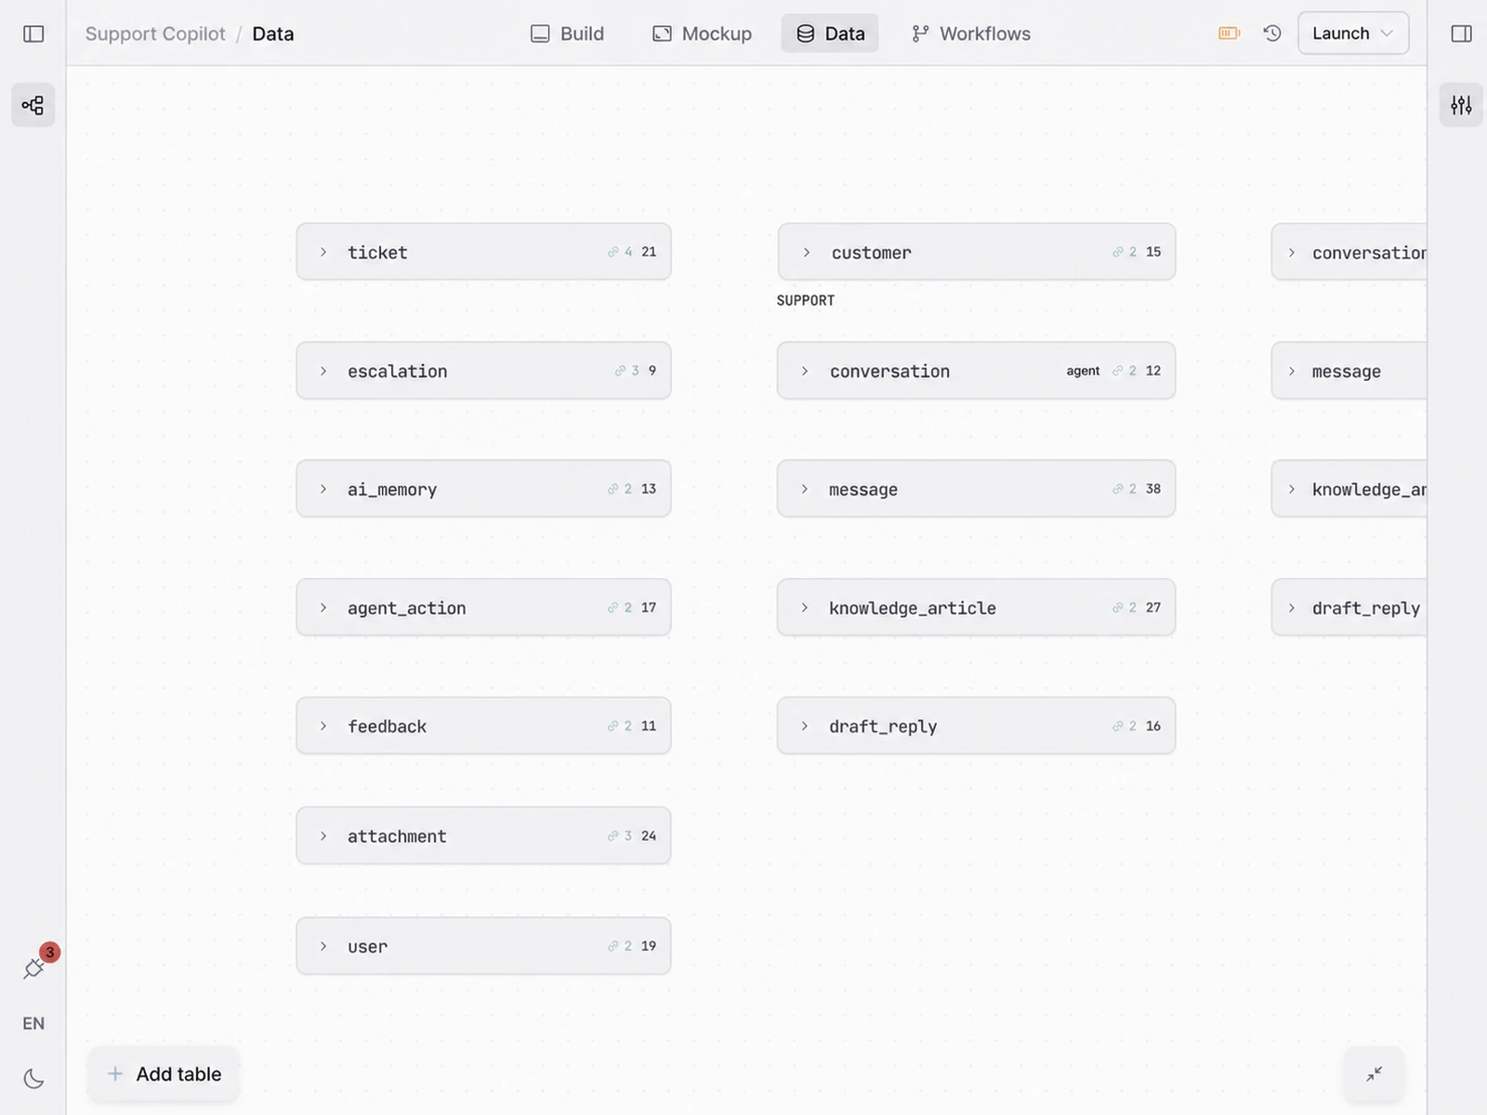Open the settings sliders icon
This screenshot has height=1115, width=1487.
tap(1461, 105)
